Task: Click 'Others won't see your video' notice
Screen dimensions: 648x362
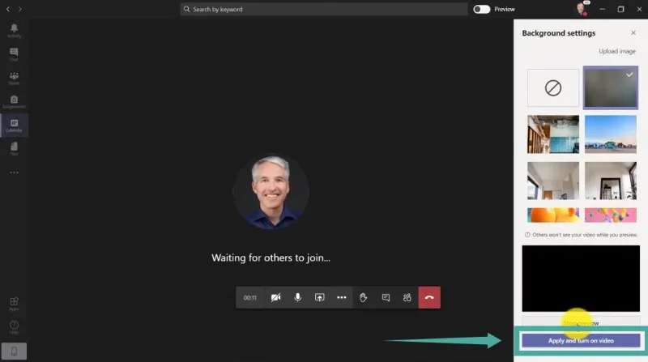Action: pos(585,235)
